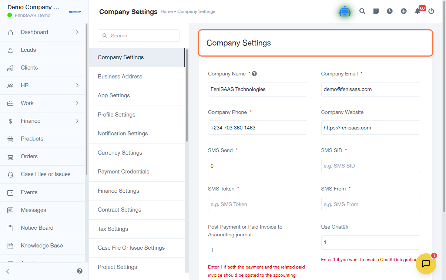This screenshot has height=280, width=446.
Task: Open notifications bell with 68 badge
Action: coord(418,11)
